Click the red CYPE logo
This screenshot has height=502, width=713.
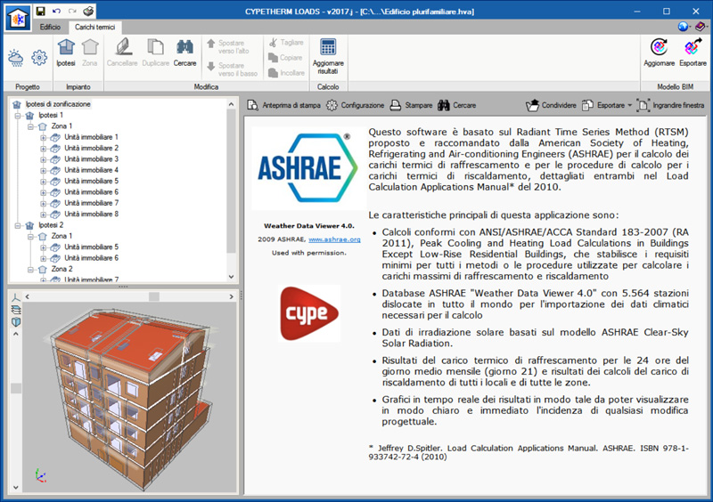click(309, 313)
